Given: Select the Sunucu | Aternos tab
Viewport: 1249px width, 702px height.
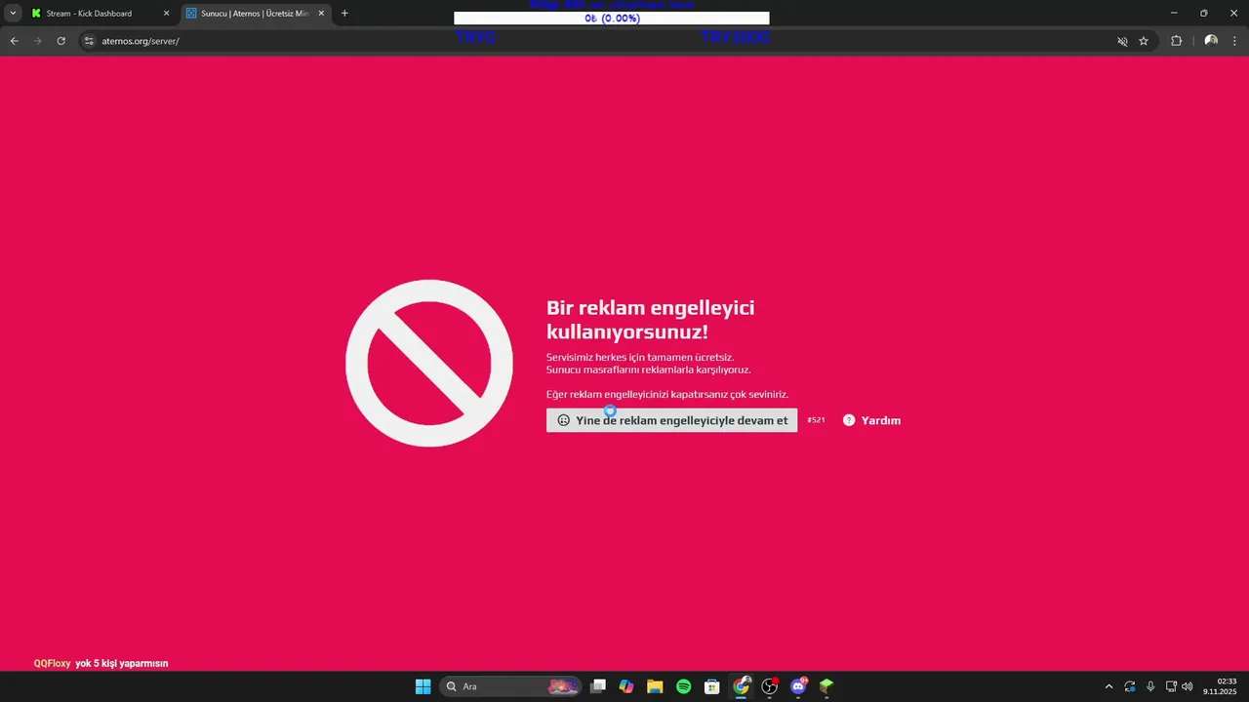Looking at the screenshot, I should (254, 14).
